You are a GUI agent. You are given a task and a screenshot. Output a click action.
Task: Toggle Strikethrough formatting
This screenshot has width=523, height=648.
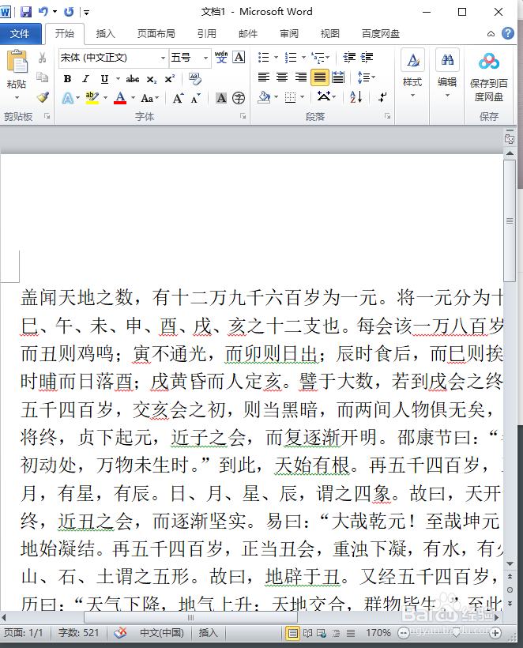click(x=132, y=78)
